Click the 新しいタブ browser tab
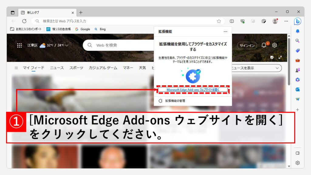Viewport: 311px width, 175px height. [x=47, y=13]
